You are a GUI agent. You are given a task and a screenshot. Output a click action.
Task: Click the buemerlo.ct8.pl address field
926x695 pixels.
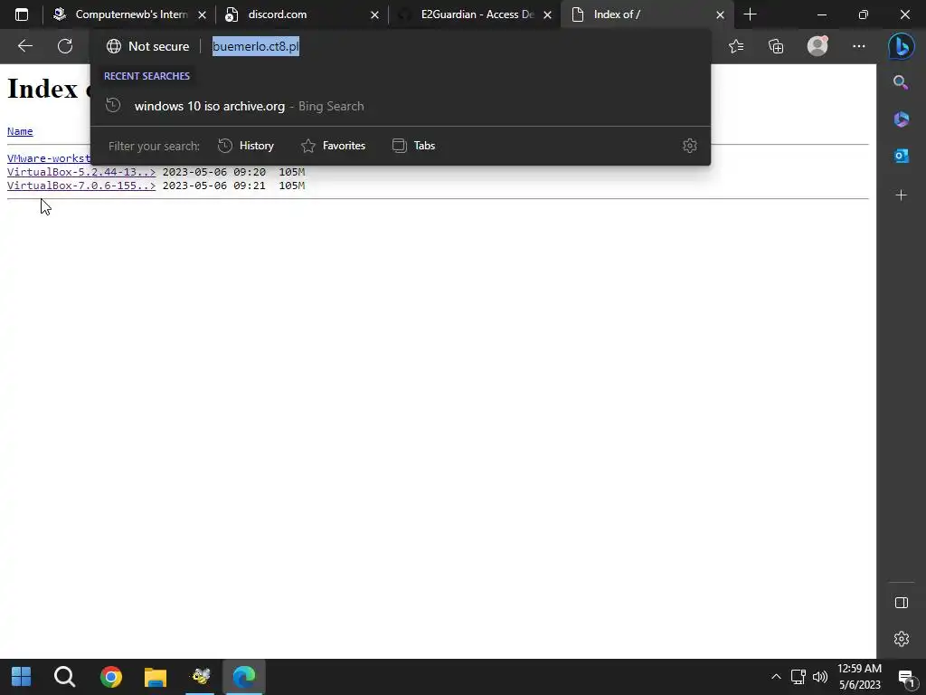256,46
